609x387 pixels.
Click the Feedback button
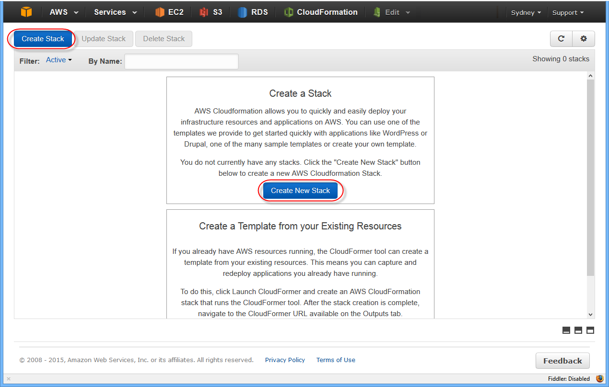click(562, 361)
